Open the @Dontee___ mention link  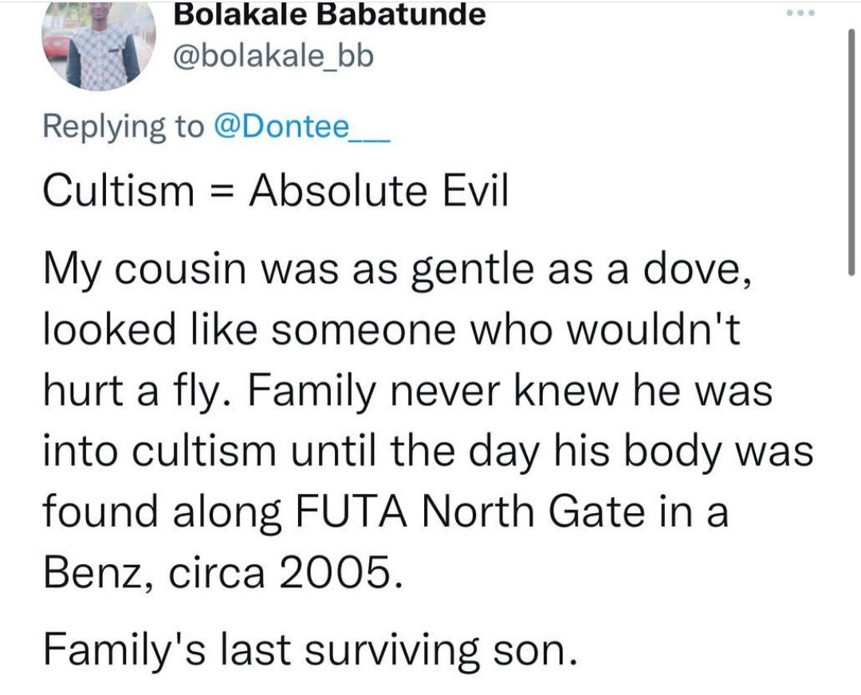[302, 126]
